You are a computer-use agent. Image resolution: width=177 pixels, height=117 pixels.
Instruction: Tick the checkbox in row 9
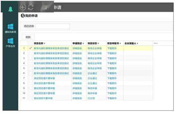(30, 88)
